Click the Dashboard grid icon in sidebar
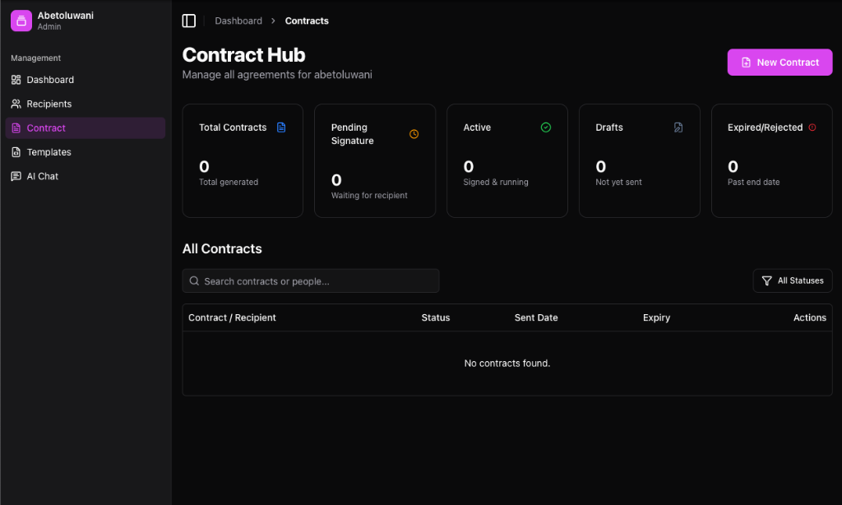The width and height of the screenshot is (842, 505). [x=16, y=80]
